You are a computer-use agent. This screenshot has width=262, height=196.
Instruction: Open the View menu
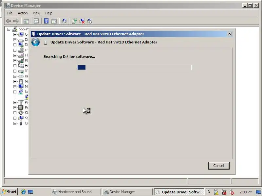(x=36, y=13)
